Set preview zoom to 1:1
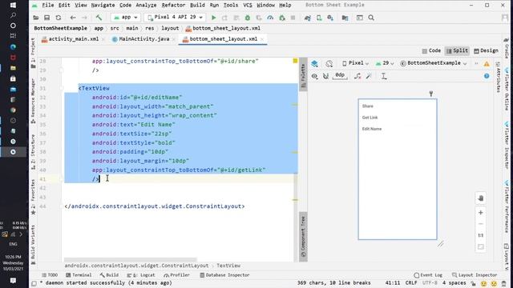 [x=481, y=235]
